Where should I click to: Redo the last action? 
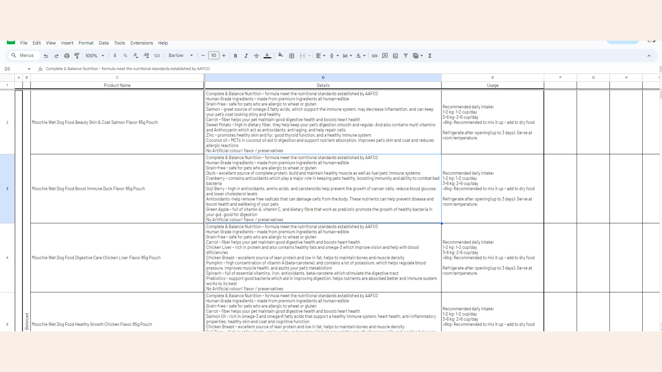pyautogui.click(x=56, y=55)
